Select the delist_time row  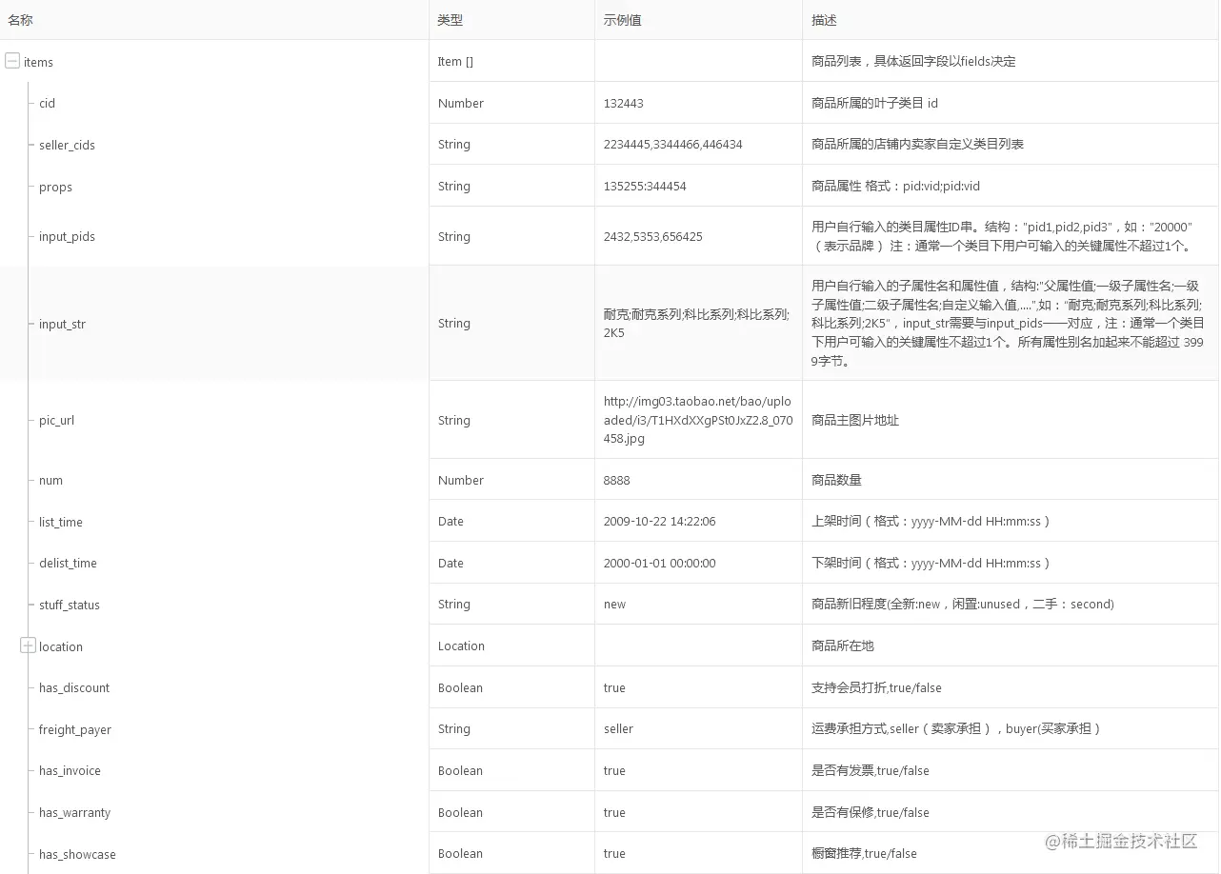67,563
